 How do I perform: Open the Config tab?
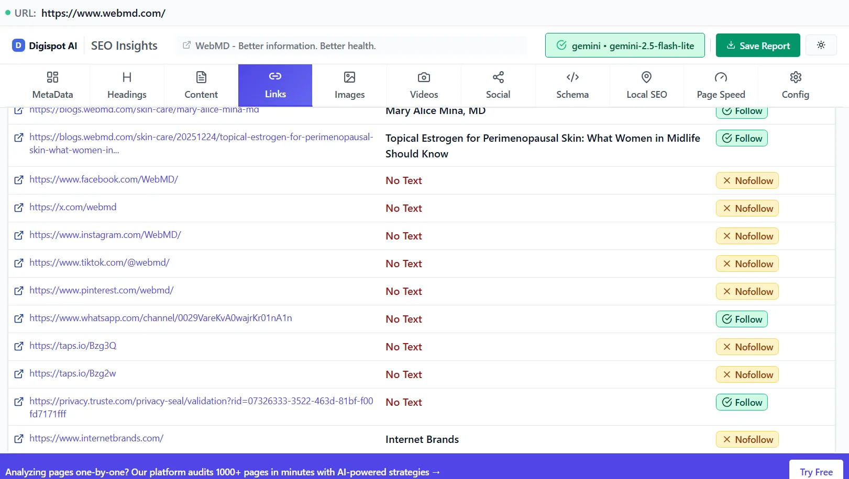click(795, 86)
